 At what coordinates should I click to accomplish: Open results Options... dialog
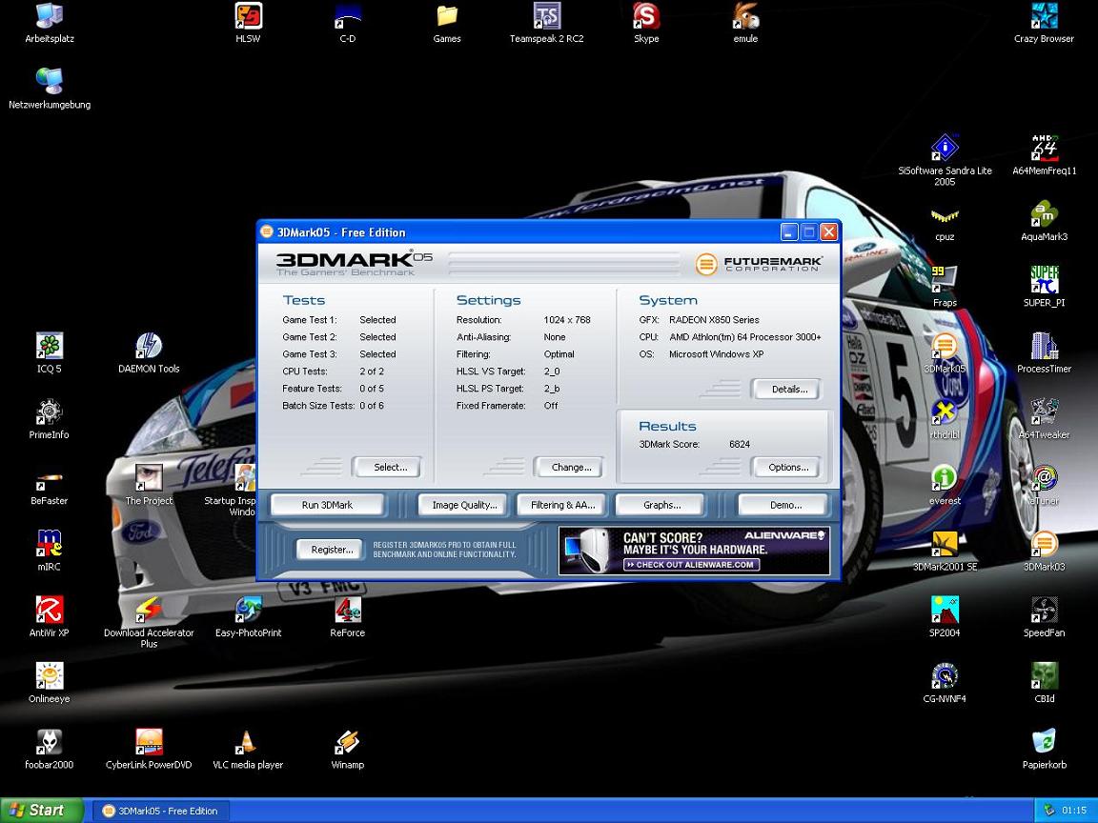tap(786, 467)
